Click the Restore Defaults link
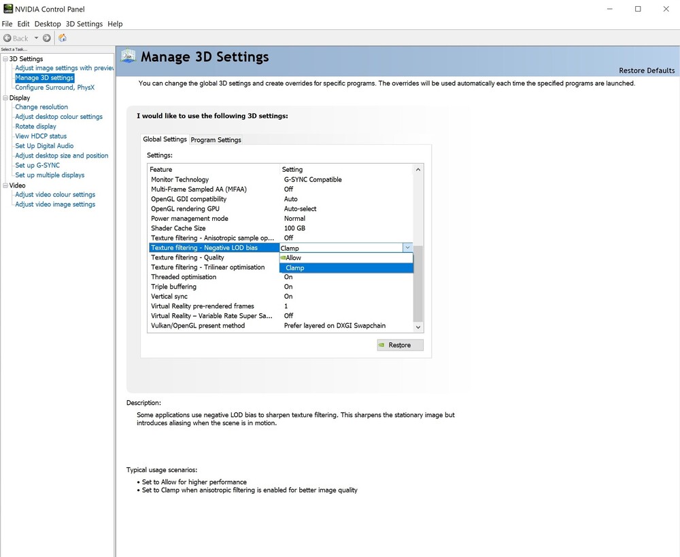This screenshot has height=557, width=680. coord(646,71)
